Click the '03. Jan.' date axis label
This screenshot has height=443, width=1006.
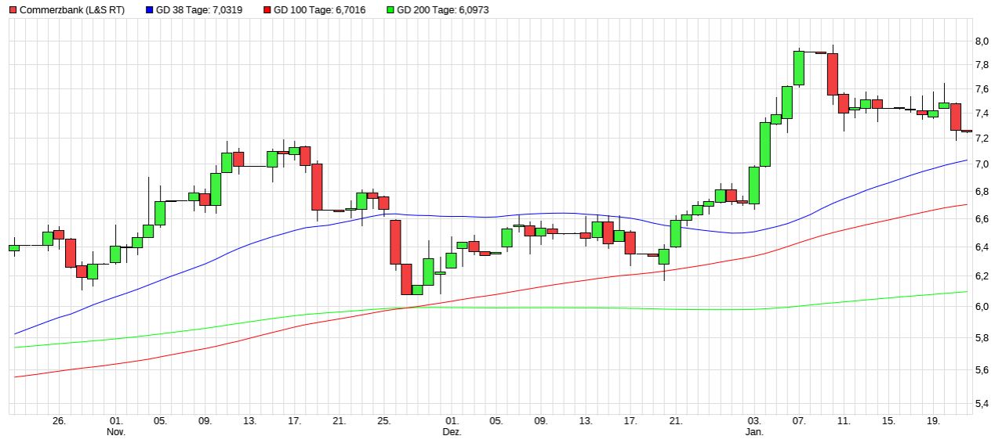click(754, 427)
